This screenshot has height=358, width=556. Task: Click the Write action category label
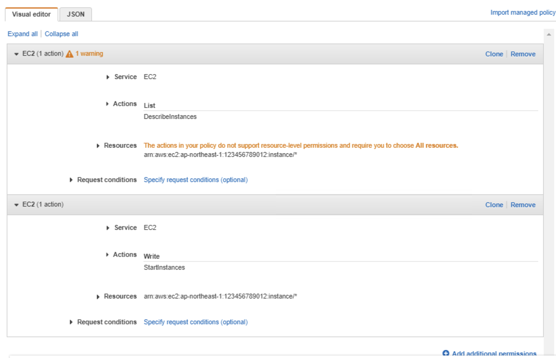tap(152, 257)
